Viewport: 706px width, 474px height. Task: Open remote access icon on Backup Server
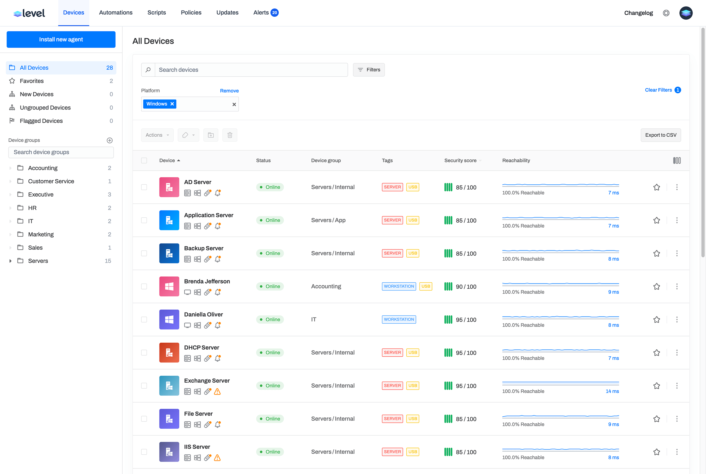point(208,259)
